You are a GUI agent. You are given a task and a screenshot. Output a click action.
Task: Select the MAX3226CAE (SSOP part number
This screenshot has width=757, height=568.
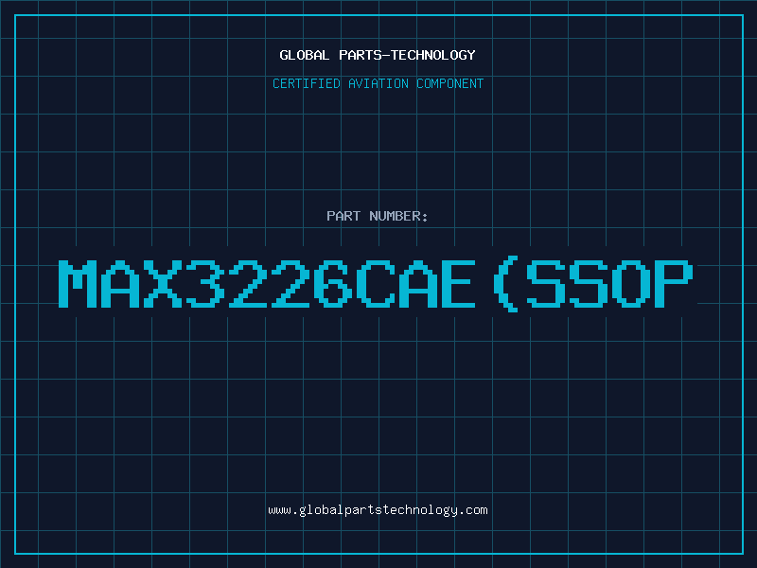tap(376, 284)
